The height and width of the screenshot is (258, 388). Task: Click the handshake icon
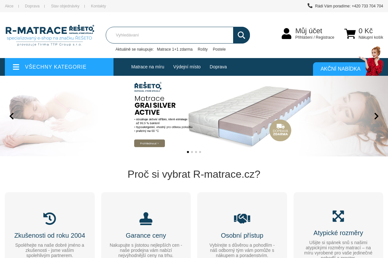[242, 219]
